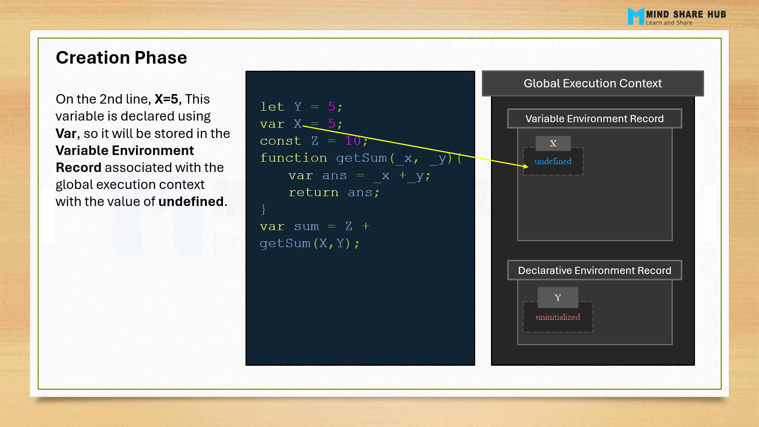759x427 pixels.
Task: Click the bold word 'Var' in the description
Action: [66, 134]
